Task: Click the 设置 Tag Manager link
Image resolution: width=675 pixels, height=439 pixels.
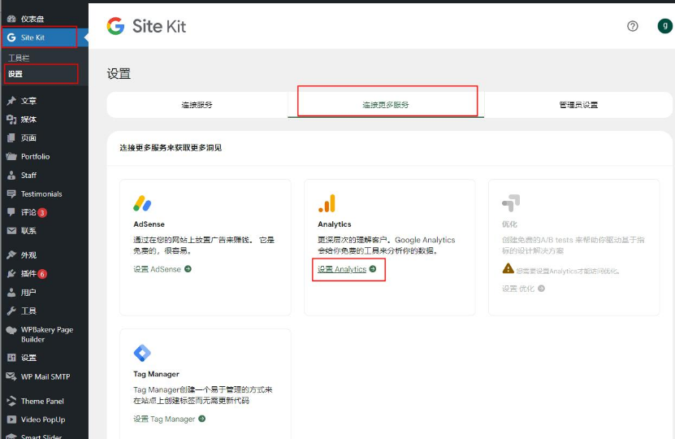Action: coord(169,419)
